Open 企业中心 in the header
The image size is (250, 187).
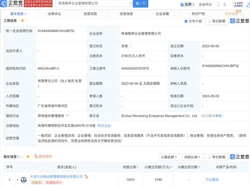coord(205,5)
